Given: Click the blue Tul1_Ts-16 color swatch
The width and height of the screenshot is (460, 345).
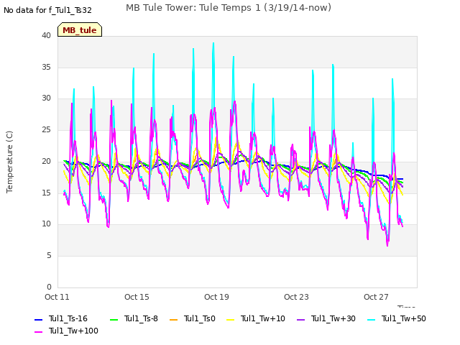Looking at the screenshot, I should coord(38,319).
